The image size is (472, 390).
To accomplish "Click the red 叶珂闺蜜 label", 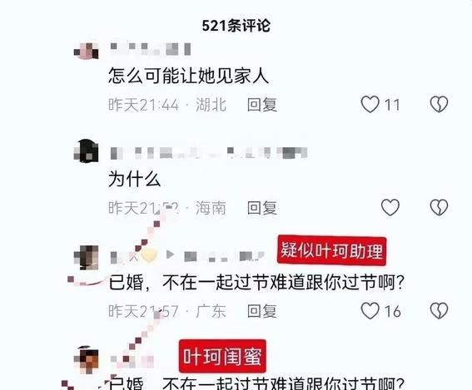I will tap(222, 357).
